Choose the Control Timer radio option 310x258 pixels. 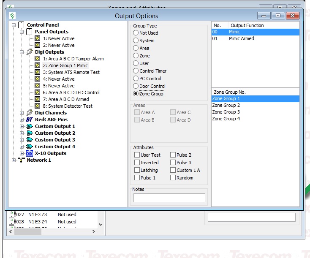[136, 71]
